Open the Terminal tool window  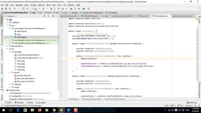click(x=19, y=103)
